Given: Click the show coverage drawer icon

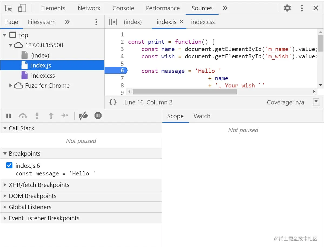Looking at the screenshot, I should pos(316,102).
